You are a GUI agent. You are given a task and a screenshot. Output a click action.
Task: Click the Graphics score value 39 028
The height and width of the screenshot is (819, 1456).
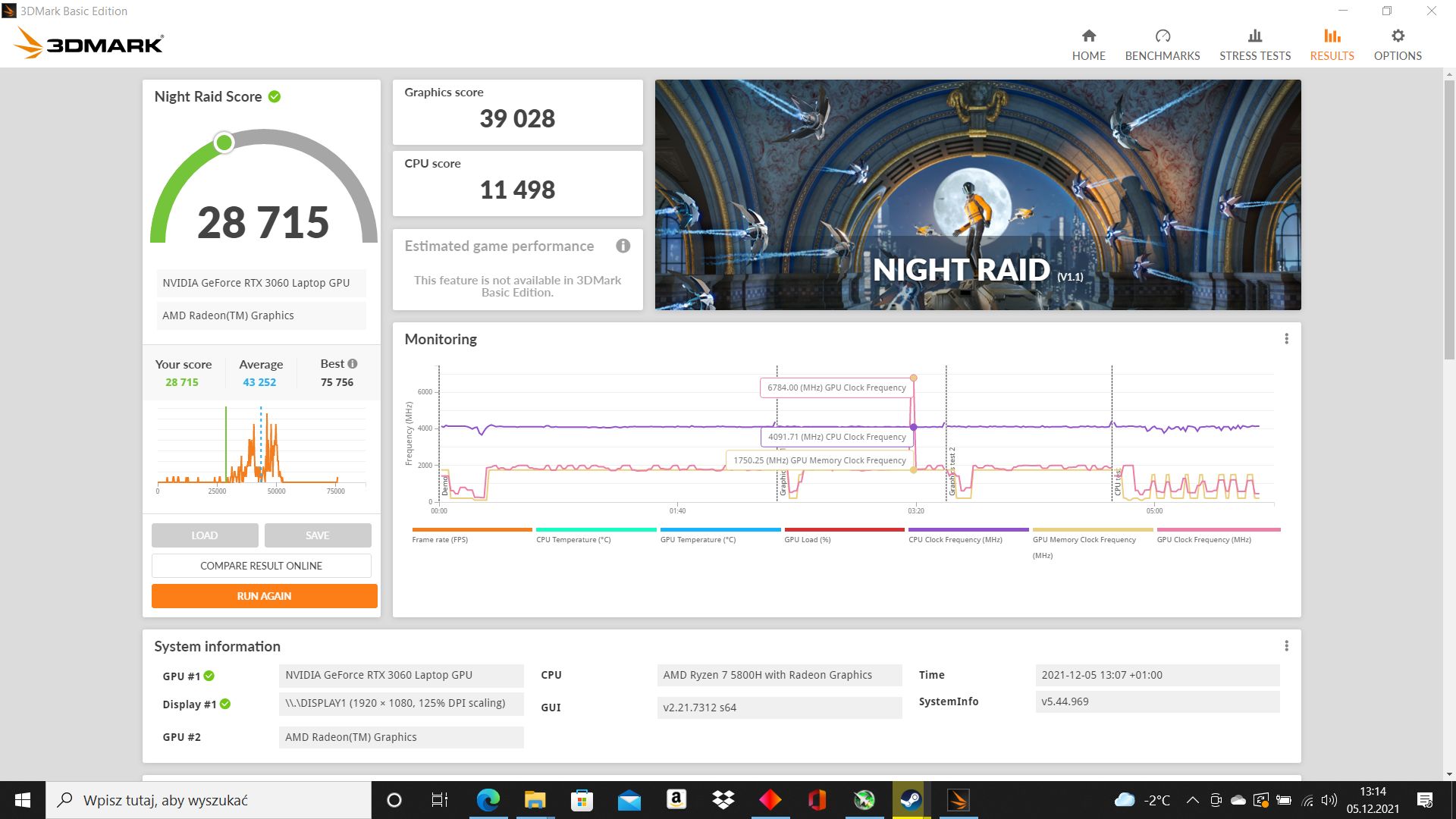tap(517, 118)
